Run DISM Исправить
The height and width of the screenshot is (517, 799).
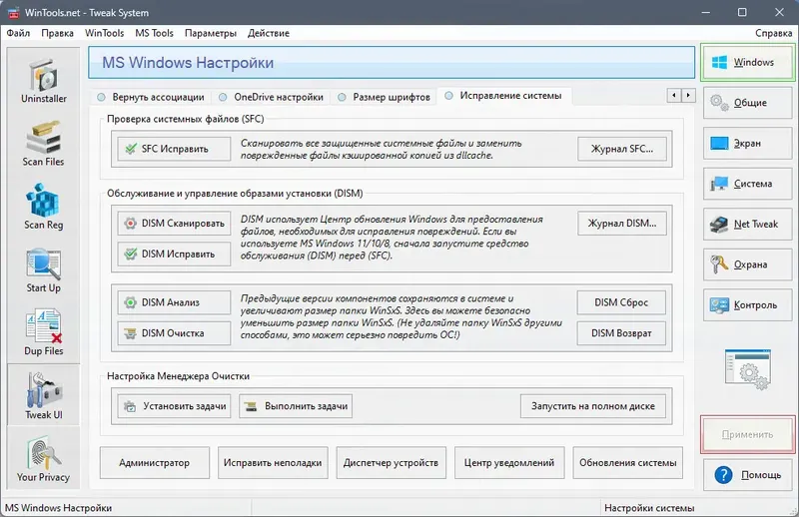pyautogui.click(x=174, y=254)
